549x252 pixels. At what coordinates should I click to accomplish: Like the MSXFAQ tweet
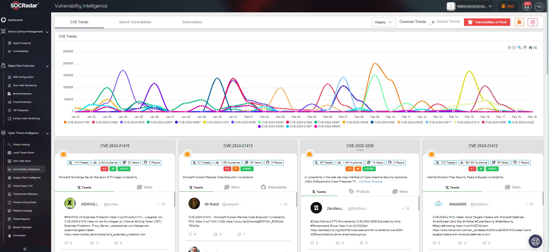(116, 243)
